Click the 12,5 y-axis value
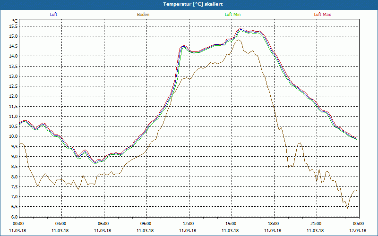Screen dimensions: 378x236 click(13, 86)
